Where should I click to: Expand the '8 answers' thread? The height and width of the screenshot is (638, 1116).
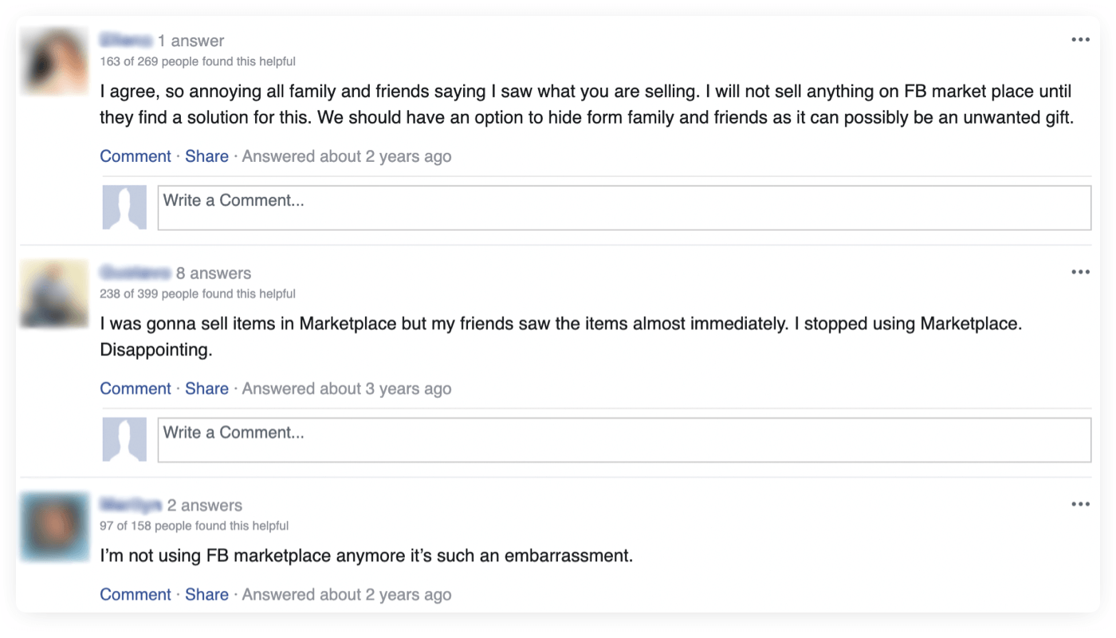click(215, 273)
